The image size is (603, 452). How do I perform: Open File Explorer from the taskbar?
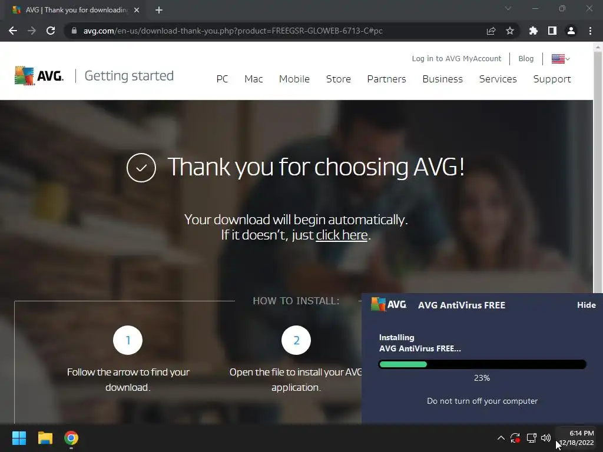(45, 438)
